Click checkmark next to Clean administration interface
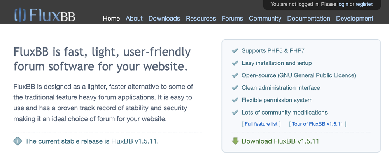389x158 pixels. (x=235, y=87)
